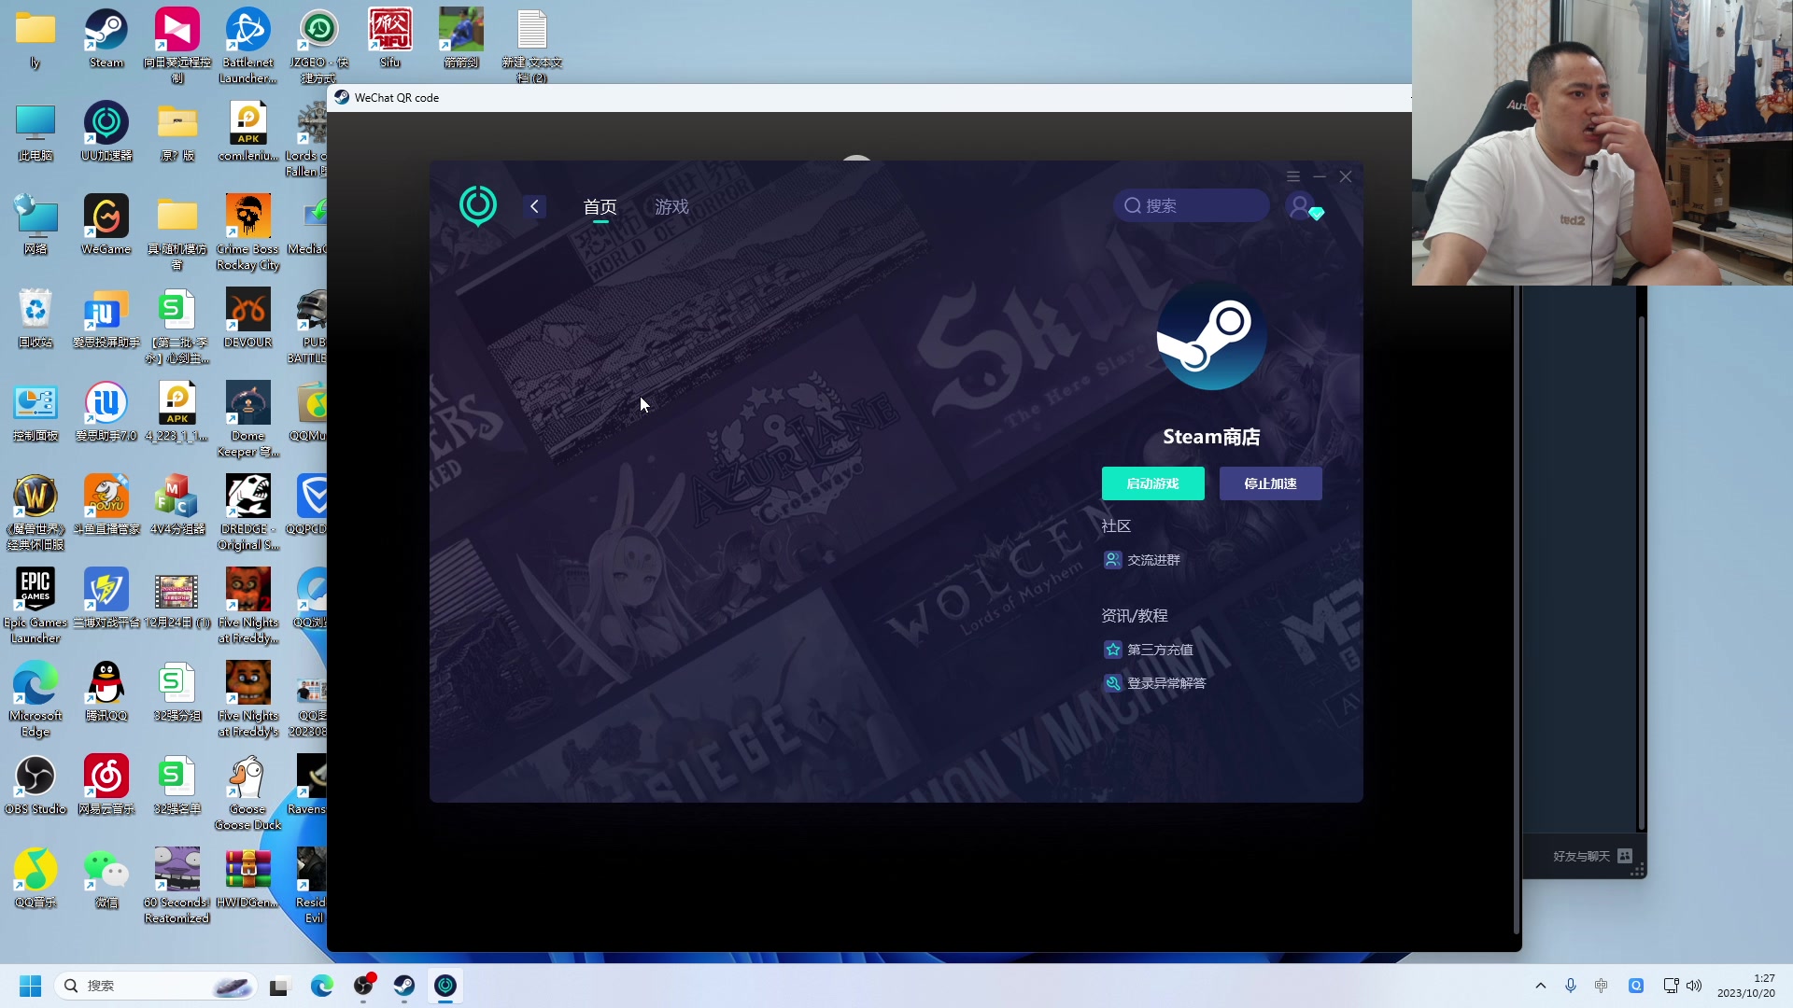Open the user profile icon with gem
Screen dimensions: 1793x1008
pos(1305,207)
